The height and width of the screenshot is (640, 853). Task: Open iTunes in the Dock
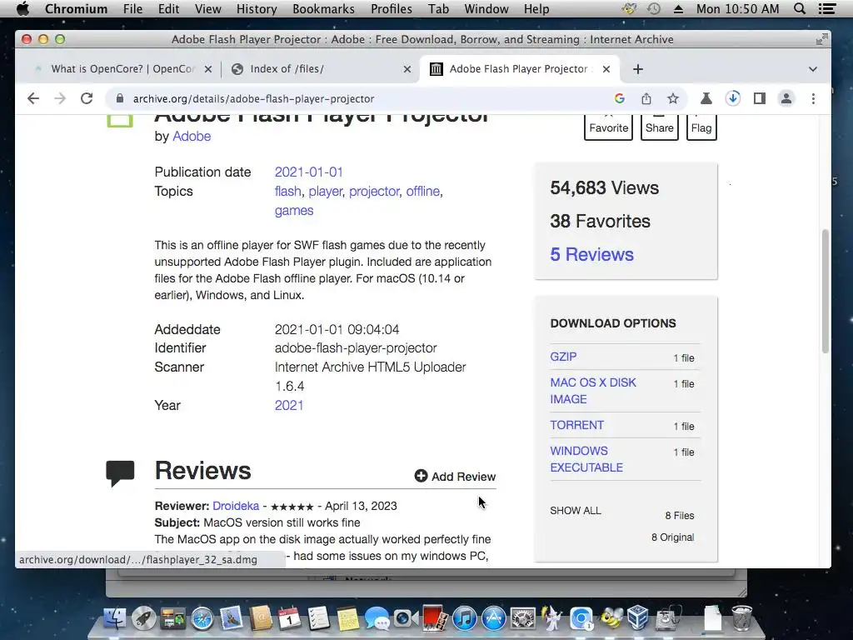pos(464,618)
